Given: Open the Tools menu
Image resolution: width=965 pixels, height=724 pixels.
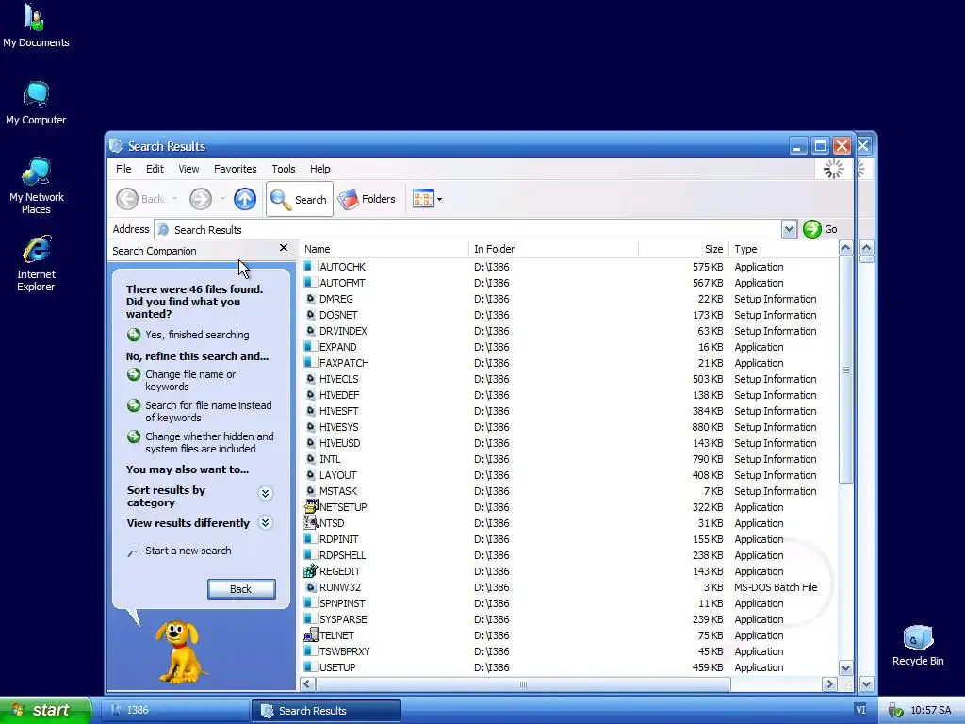Looking at the screenshot, I should 283,169.
